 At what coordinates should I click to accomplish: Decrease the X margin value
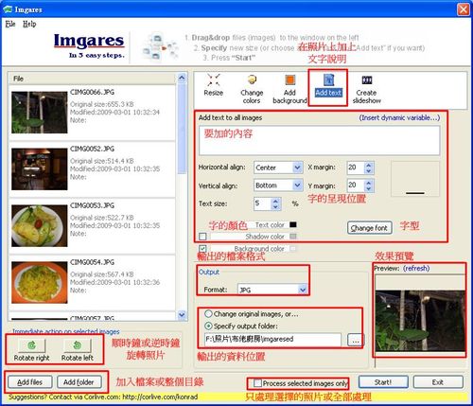pyautogui.click(x=369, y=170)
